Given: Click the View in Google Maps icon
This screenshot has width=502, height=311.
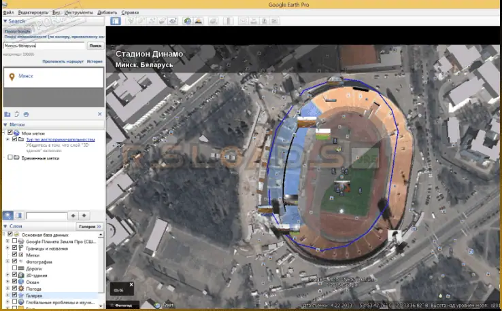Looking at the screenshot, I should (x=275, y=21).
